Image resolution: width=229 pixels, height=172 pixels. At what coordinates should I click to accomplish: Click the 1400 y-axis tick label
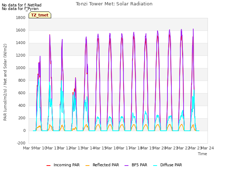pyautogui.click(x=21, y=43)
